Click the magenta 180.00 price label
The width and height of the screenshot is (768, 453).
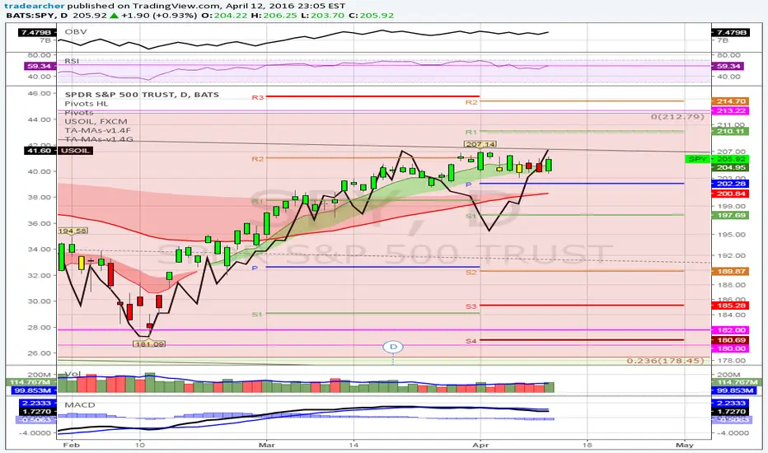pos(731,348)
